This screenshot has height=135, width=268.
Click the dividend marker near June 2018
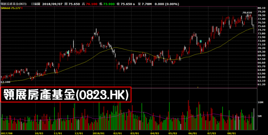pos(201,41)
